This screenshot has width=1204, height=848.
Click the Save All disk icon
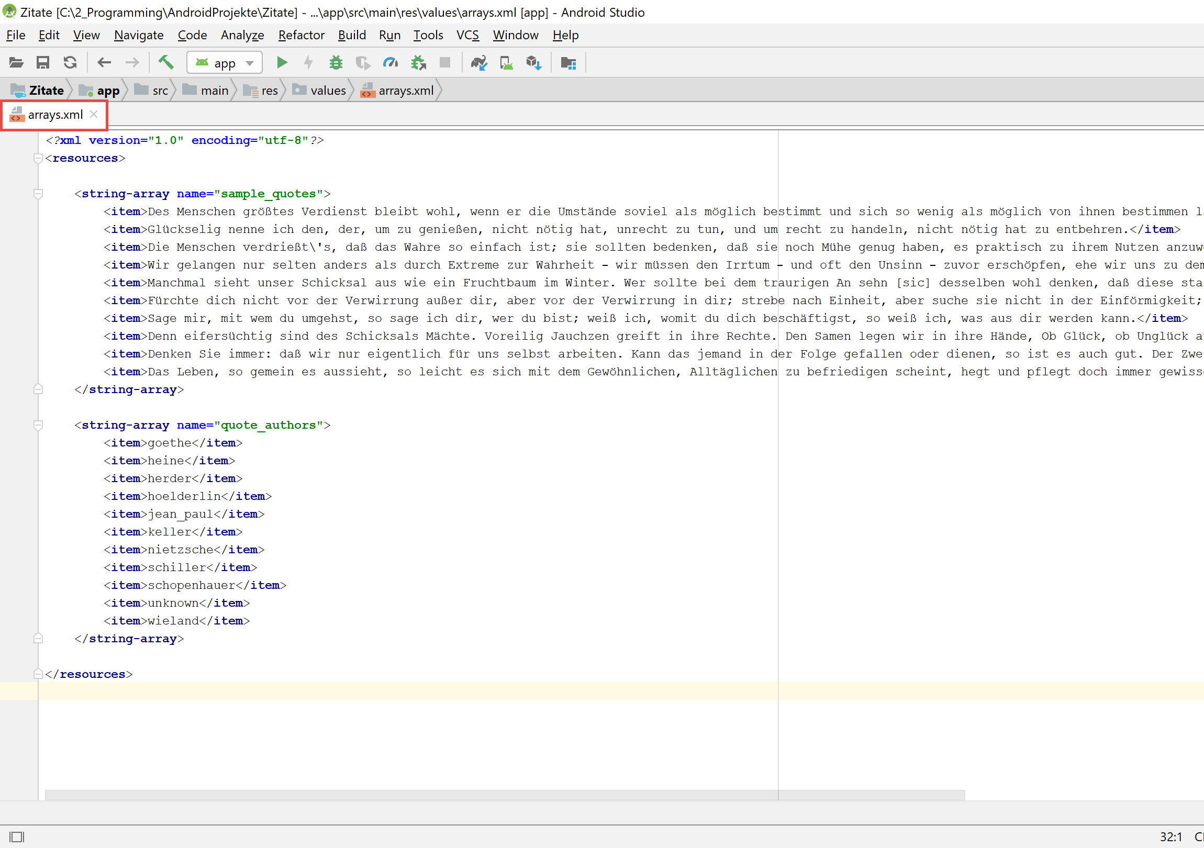43,63
